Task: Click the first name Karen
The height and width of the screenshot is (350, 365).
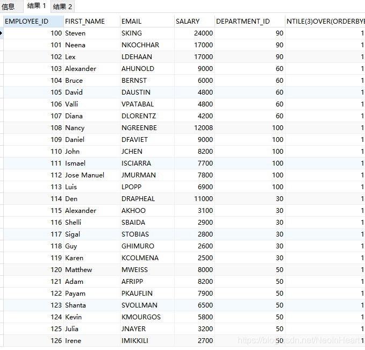Action: [x=92, y=258]
